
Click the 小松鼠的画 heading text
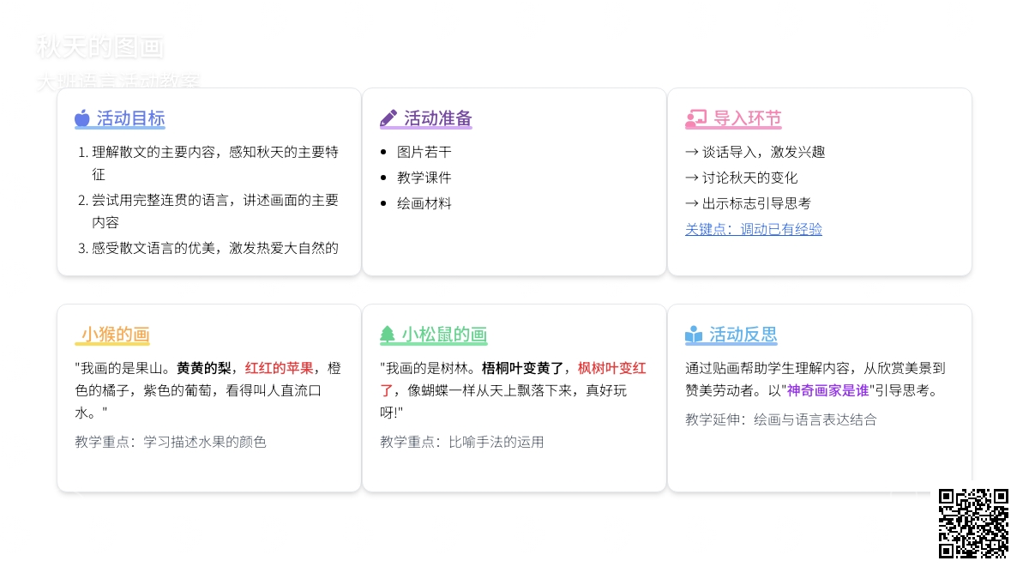click(444, 335)
